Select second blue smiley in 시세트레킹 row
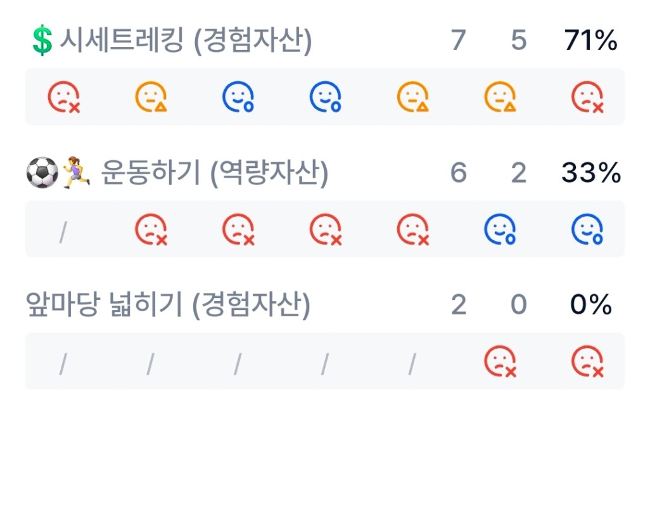 326,97
